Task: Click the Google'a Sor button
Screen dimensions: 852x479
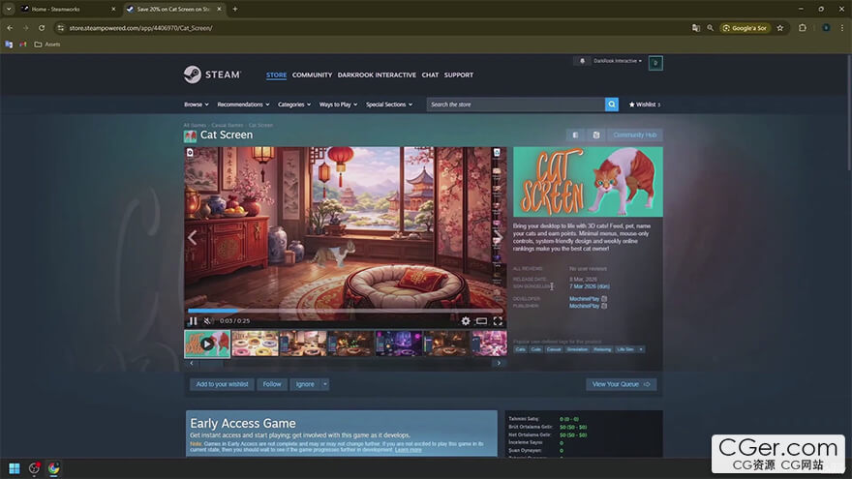Action: (745, 28)
